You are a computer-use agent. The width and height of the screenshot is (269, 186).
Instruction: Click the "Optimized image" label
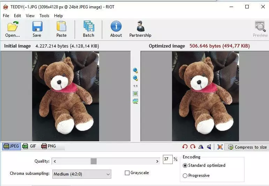[167, 46]
